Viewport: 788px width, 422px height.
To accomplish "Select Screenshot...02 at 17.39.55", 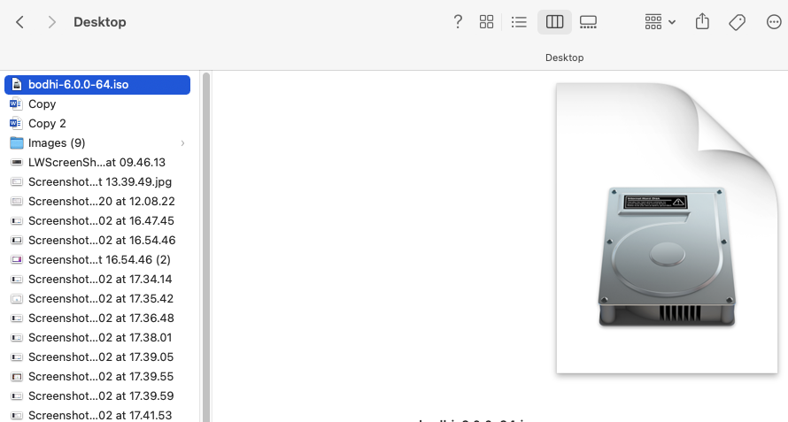I will (97, 377).
